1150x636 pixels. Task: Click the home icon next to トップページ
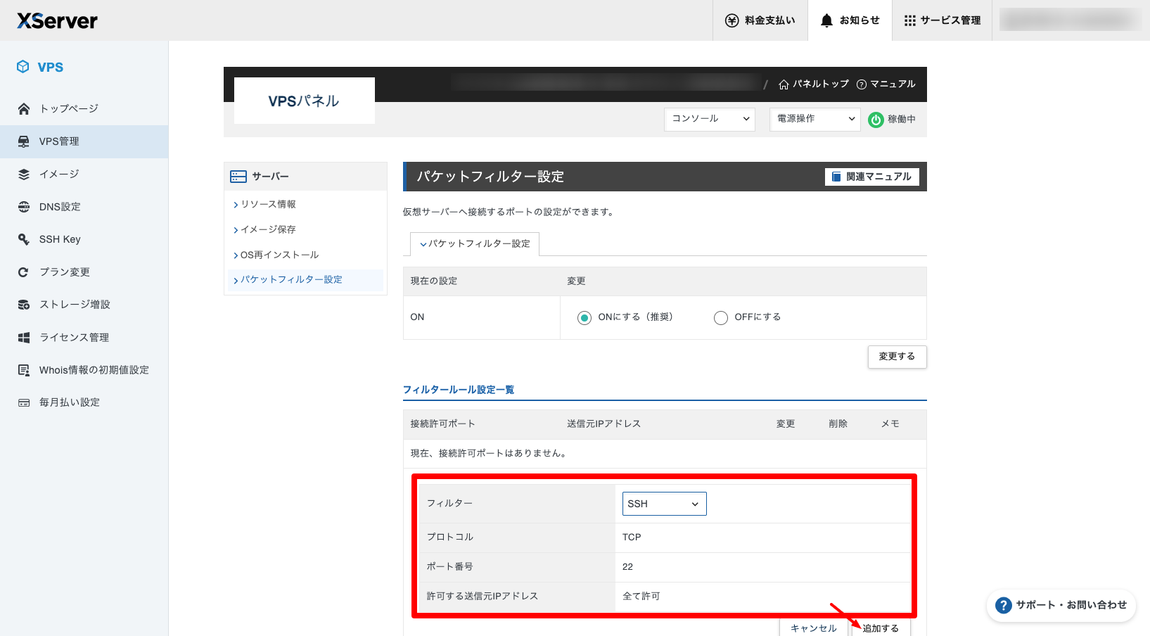click(24, 108)
